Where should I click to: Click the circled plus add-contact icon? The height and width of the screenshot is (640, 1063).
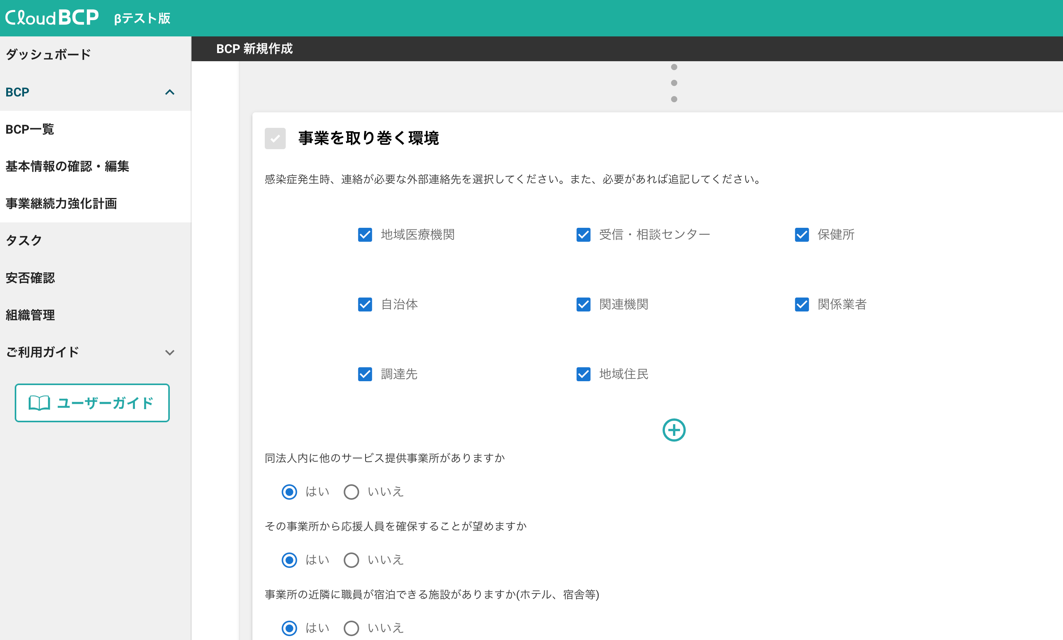coord(673,430)
